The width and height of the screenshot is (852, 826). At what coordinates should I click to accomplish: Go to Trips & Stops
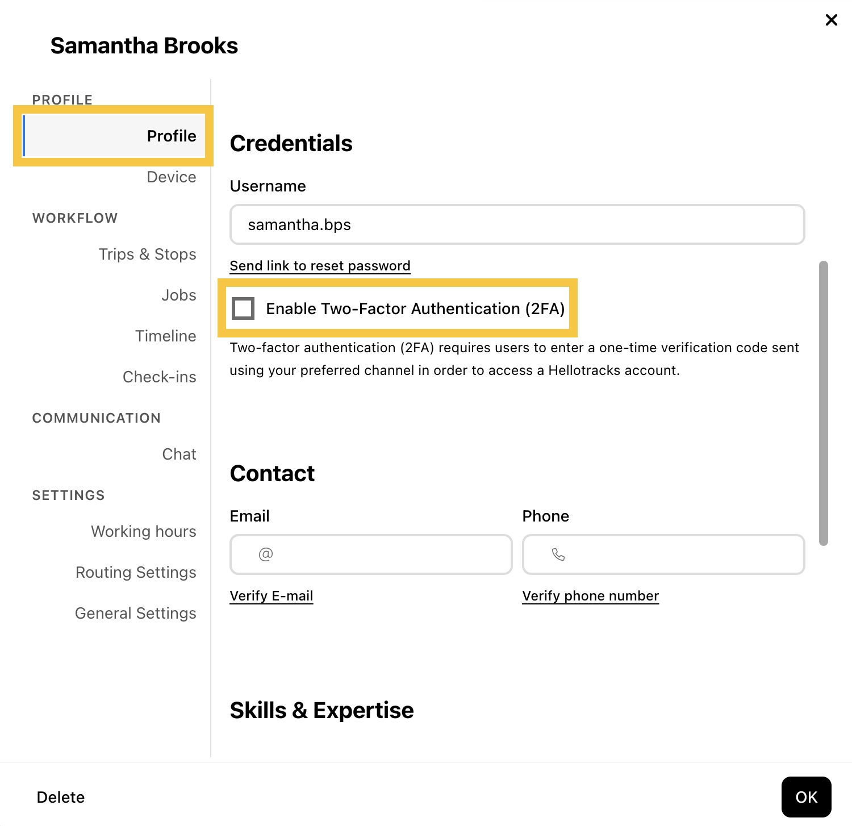coord(147,254)
